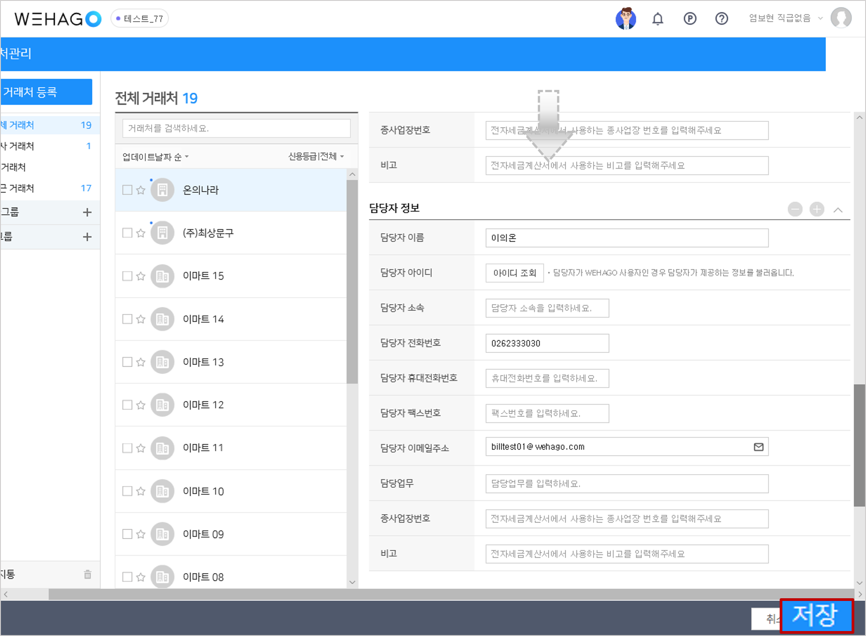This screenshot has width=866, height=636.
Task: Open the help question mark icon
Action: pyautogui.click(x=721, y=19)
